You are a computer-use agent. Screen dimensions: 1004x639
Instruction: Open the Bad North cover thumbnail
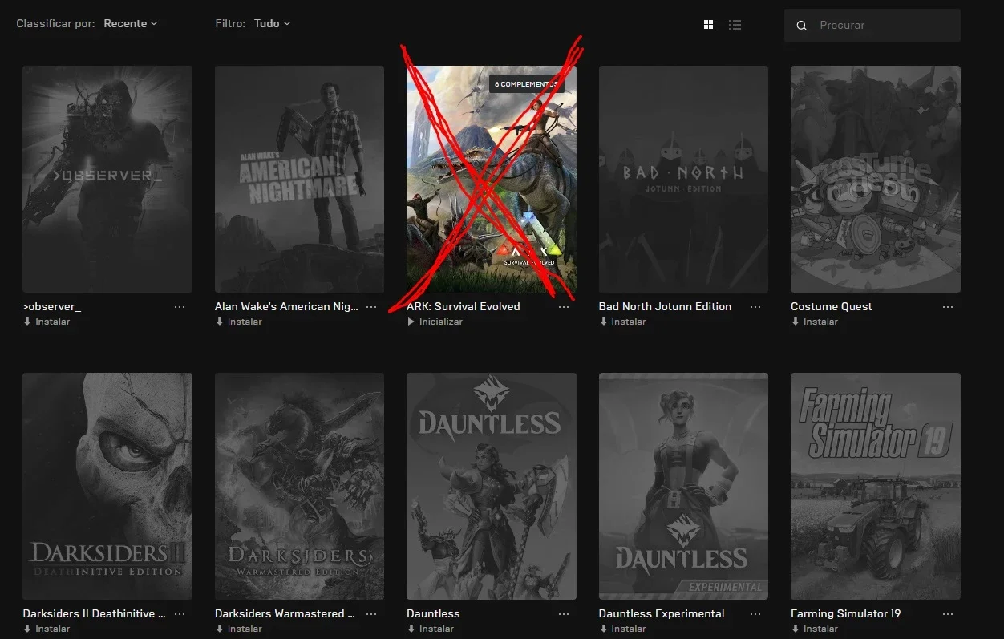[683, 179]
